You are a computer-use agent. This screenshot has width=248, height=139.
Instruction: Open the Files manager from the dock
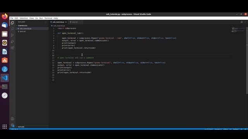pyautogui.click(x=5, y=34)
